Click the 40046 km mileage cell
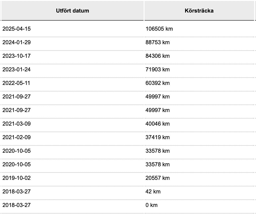The image size is (256, 214). (x=158, y=124)
